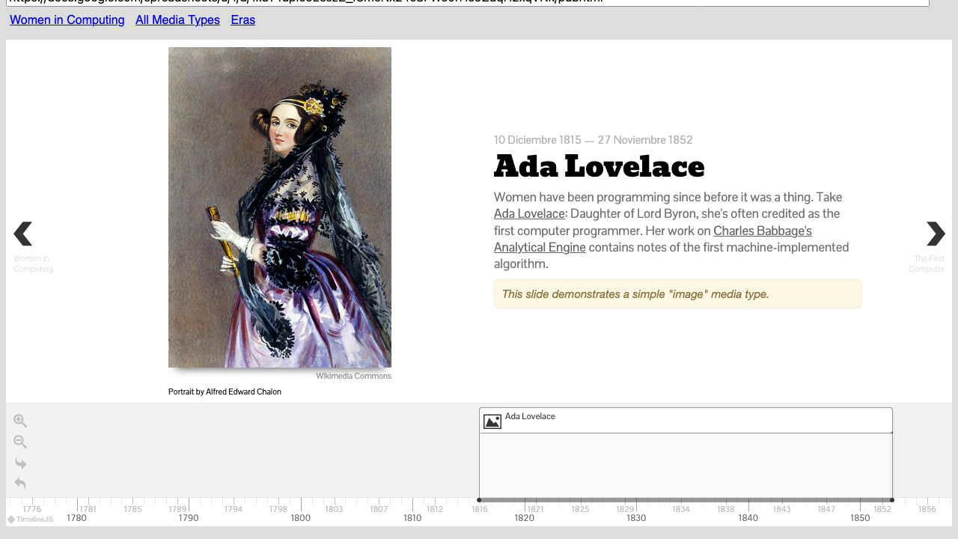958x539 pixels.
Task: Click the 1810 label on the time axis
Action: tap(412, 518)
